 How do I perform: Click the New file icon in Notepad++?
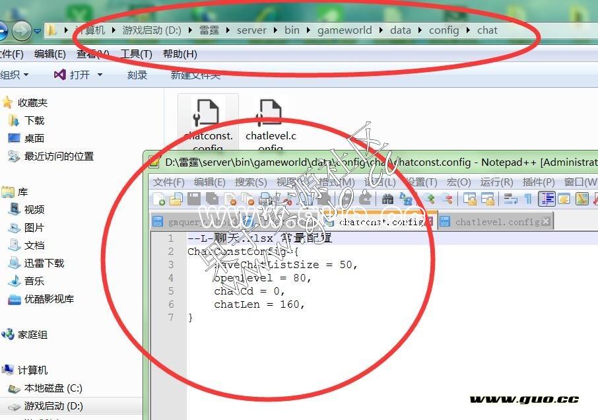point(159,199)
